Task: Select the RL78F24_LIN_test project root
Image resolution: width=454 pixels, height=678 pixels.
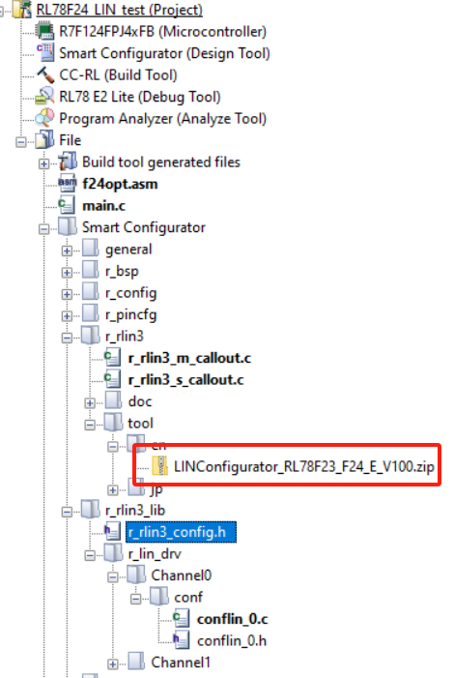Action: tap(119, 9)
